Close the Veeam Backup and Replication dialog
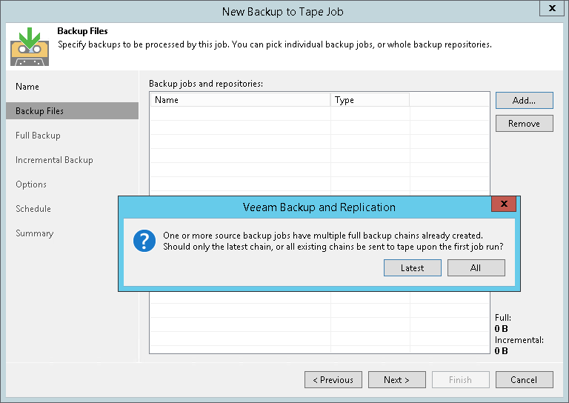This screenshot has height=403, width=569. point(504,204)
